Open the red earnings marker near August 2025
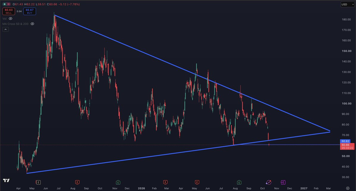The height and width of the screenshot is (191, 356). point(77,182)
